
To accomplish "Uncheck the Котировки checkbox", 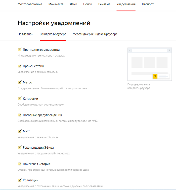I will pyautogui.click(x=20, y=99).
